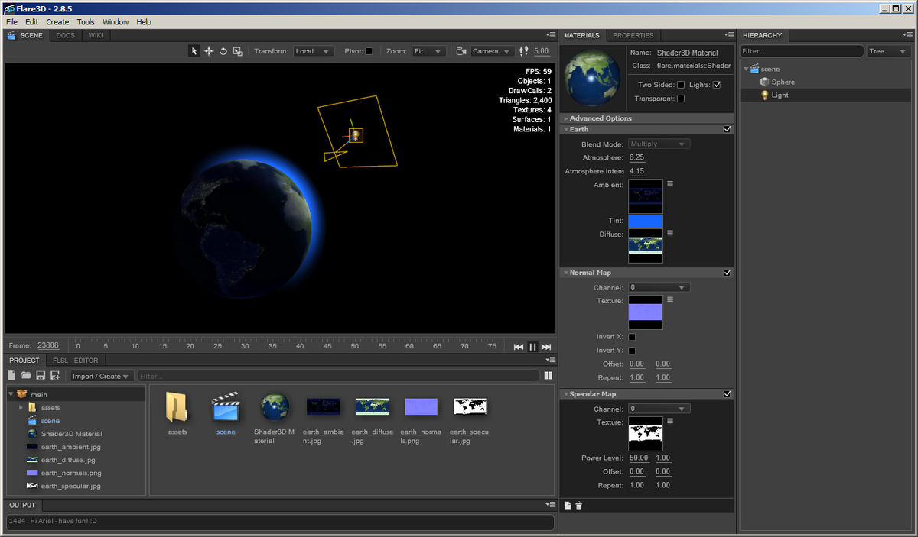
Task: Rewind to the first frame
Action: 519,347
